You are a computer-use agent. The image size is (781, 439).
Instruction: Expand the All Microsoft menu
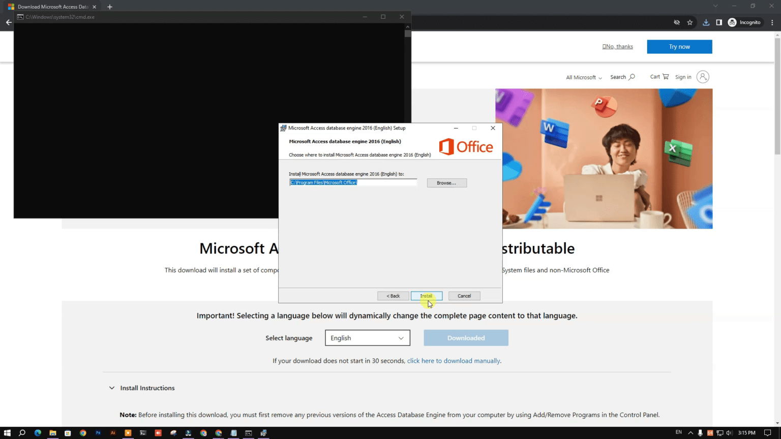[x=584, y=77]
